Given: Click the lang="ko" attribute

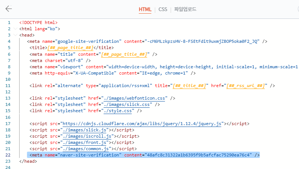Looking at the screenshot, I should (46, 29).
